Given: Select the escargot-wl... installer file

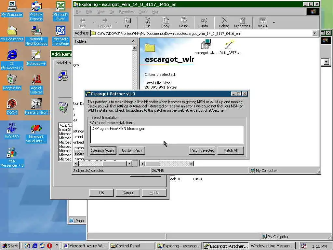Looking at the screenshot, I should pyautogui.click(x=206, y=47).
